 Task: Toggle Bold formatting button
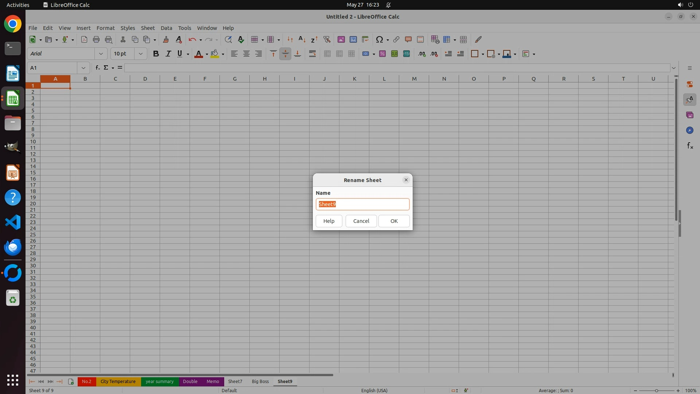pyautogui.click(x=156, y=54)
